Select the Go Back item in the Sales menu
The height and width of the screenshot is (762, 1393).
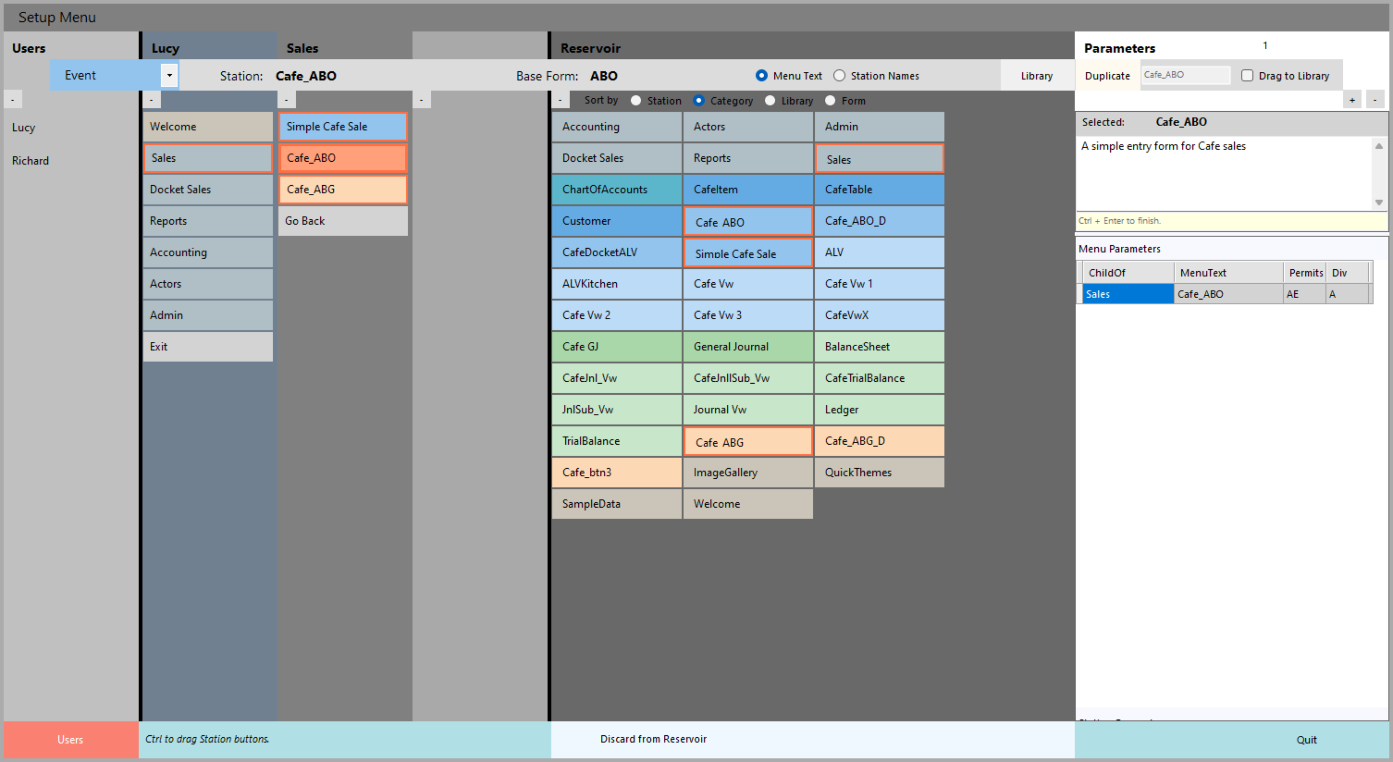[x=343, y=221]
